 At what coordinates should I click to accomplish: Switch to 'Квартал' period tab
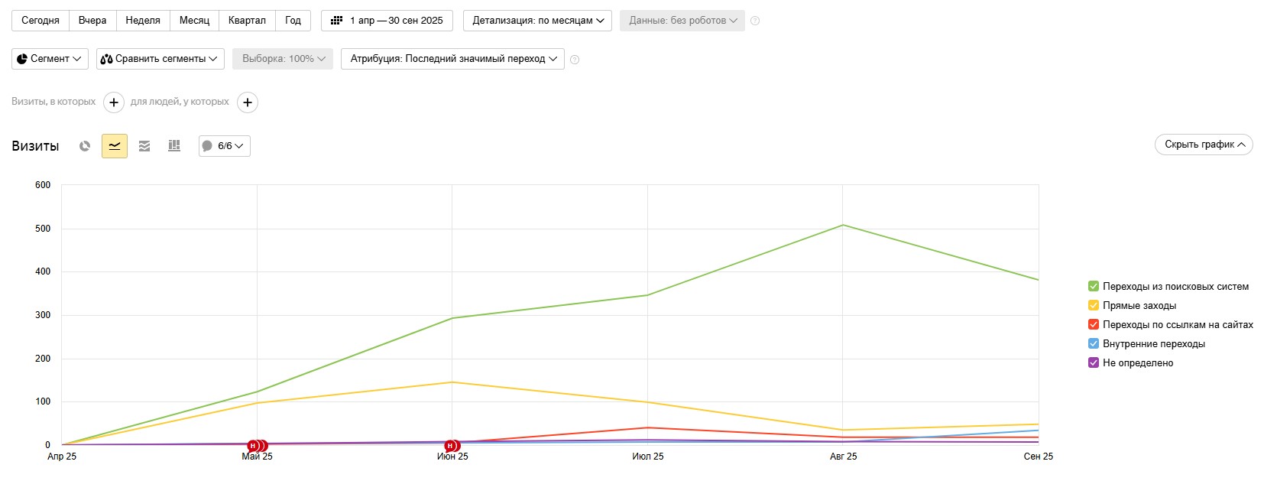(247, 21)
